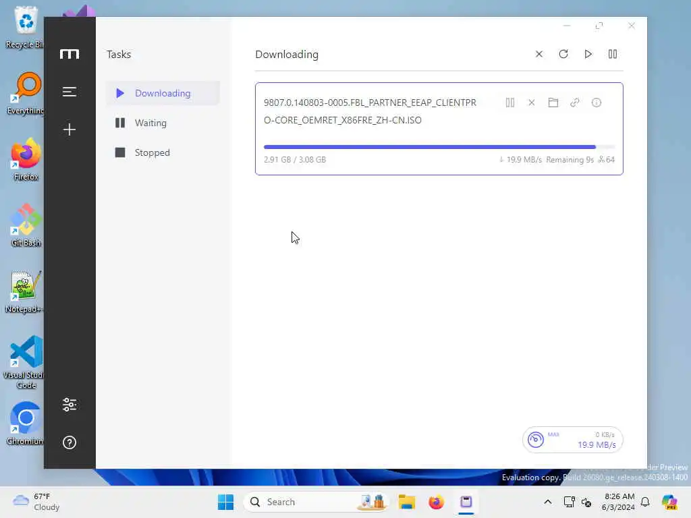Resume all tasks from header toolbar

588,54
